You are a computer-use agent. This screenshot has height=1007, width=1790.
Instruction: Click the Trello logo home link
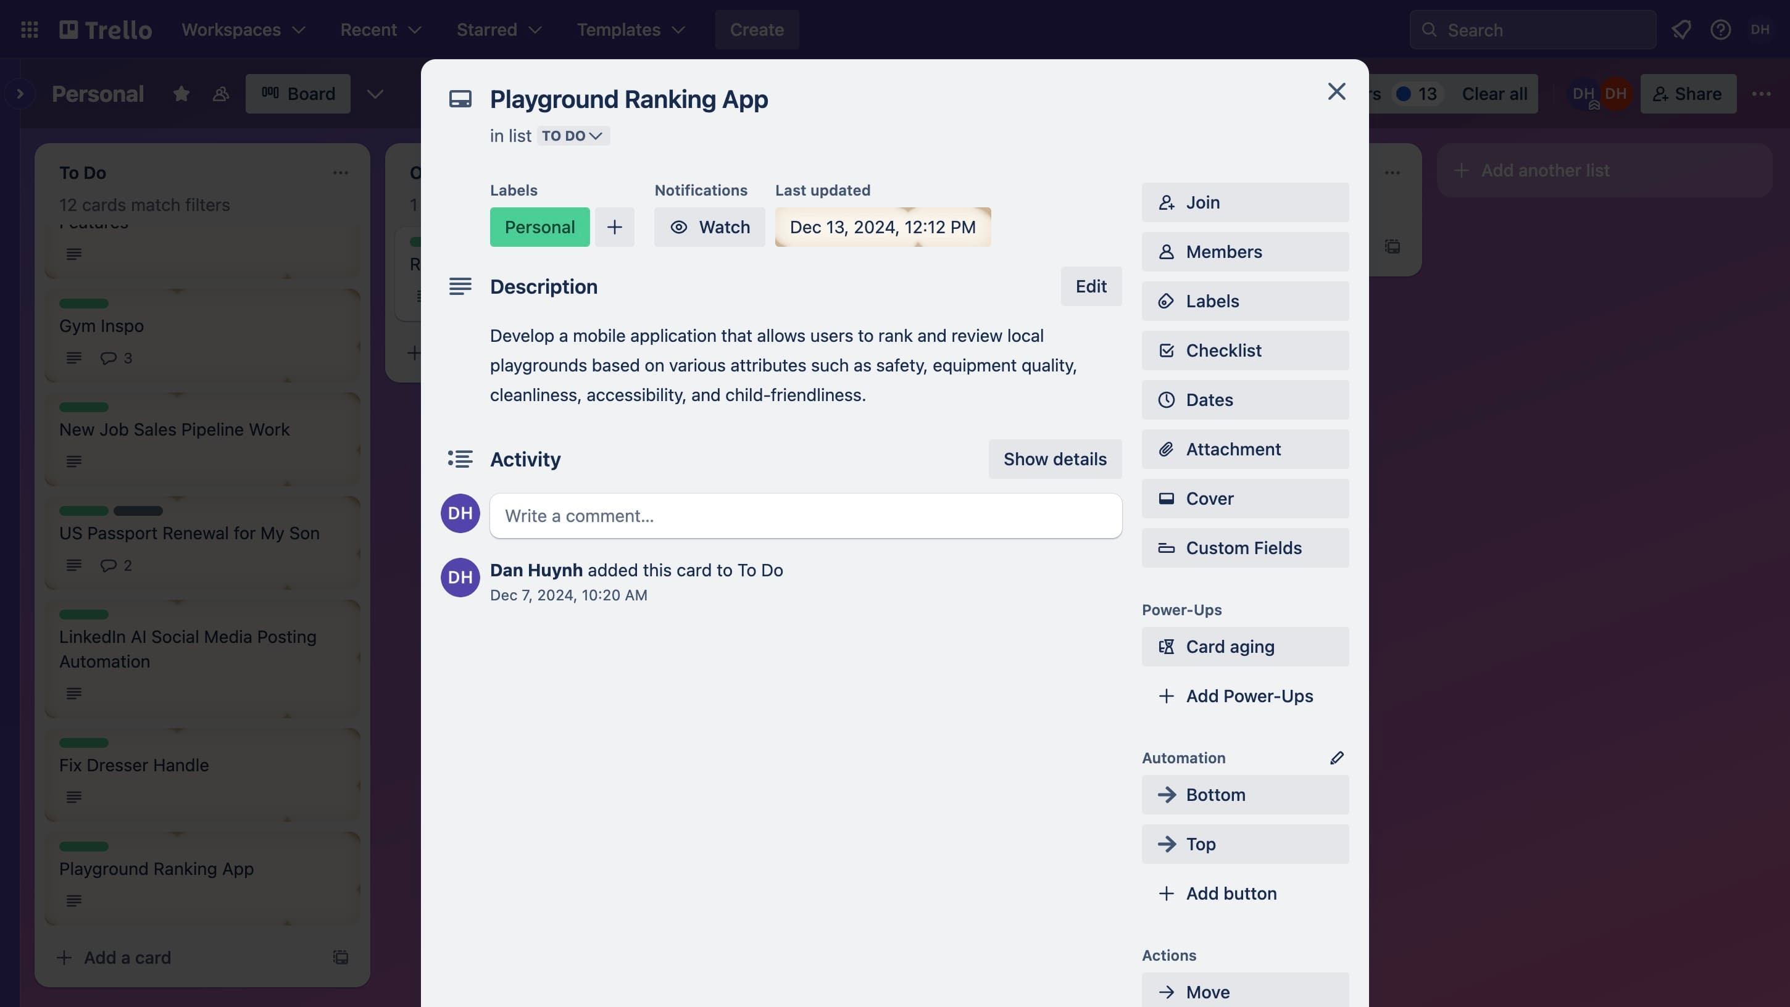pyautogui.click(x=106, y=30)
